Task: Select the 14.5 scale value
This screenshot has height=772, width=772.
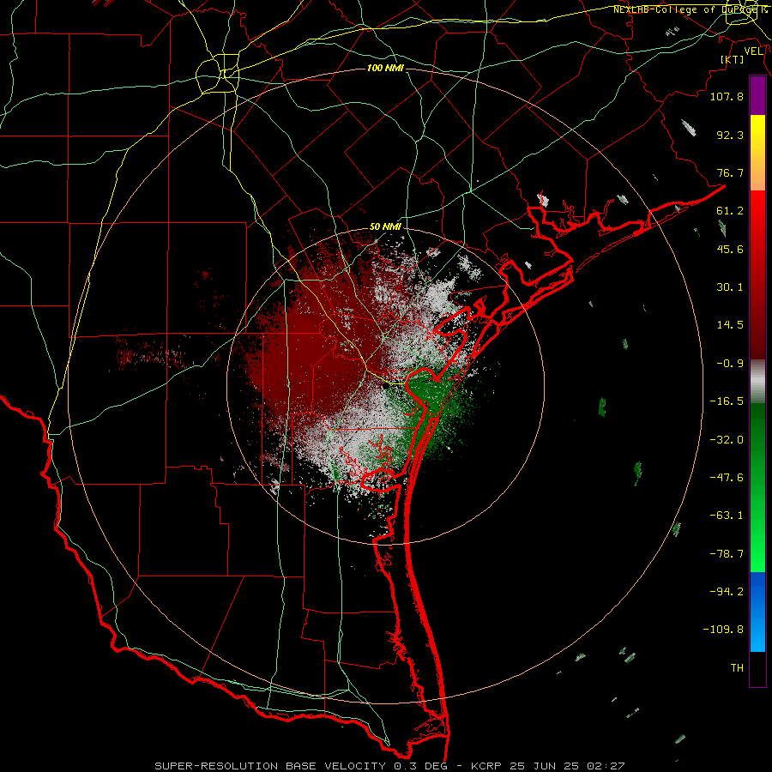Action: (730, 325)
